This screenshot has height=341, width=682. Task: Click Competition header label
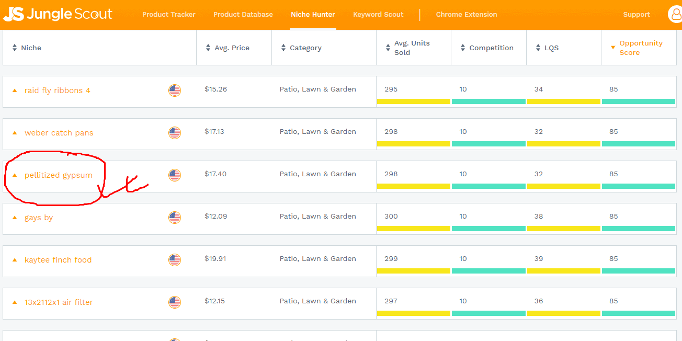[492, 48]
